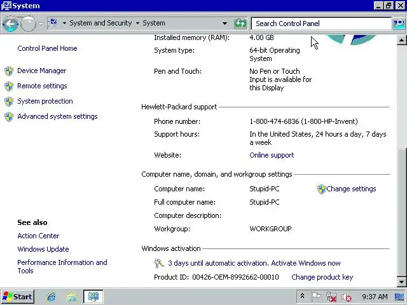Click the Change settings shield icon
This screenshot has height=305, width=407.
(321, 189)
